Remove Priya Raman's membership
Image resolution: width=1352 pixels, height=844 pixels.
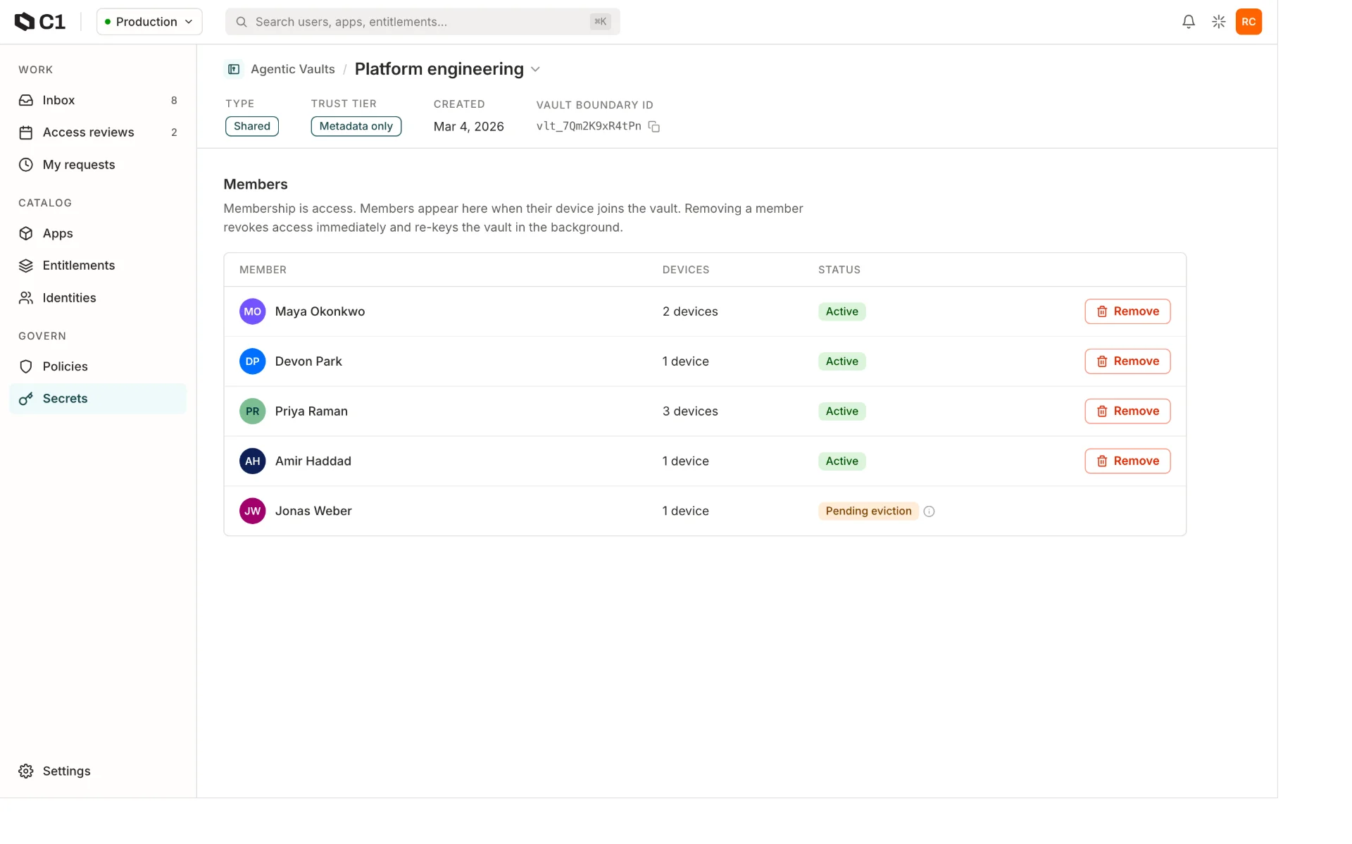(1127, 411)
